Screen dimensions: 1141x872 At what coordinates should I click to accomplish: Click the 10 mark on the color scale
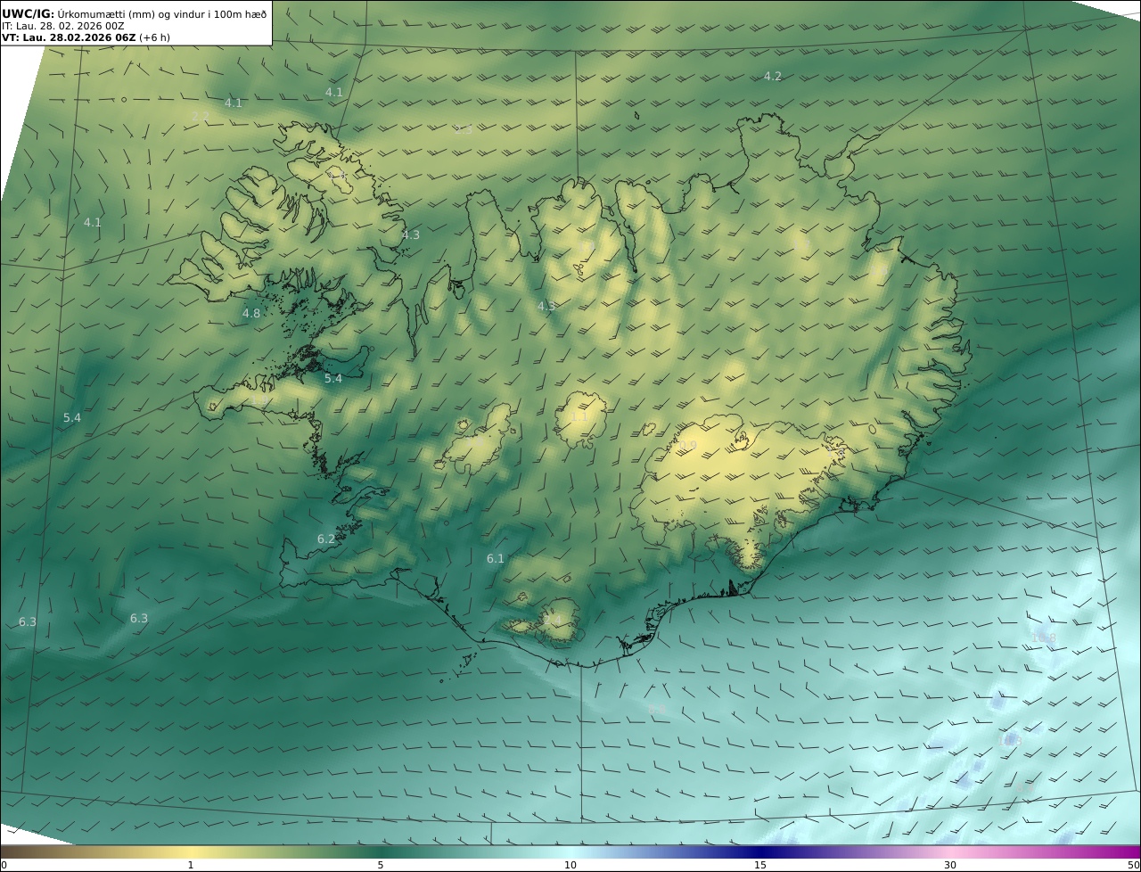570,865
